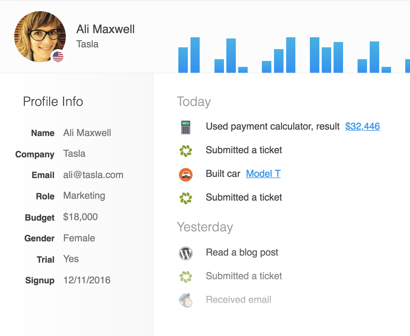This screenshot has width=410, height=336.
Task: Click the payment calculator icon
Action: [186, 127]
